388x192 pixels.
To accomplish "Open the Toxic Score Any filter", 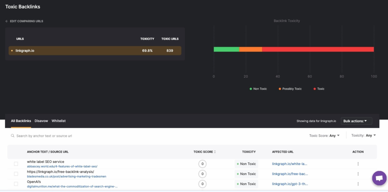I will pos(324,136).
